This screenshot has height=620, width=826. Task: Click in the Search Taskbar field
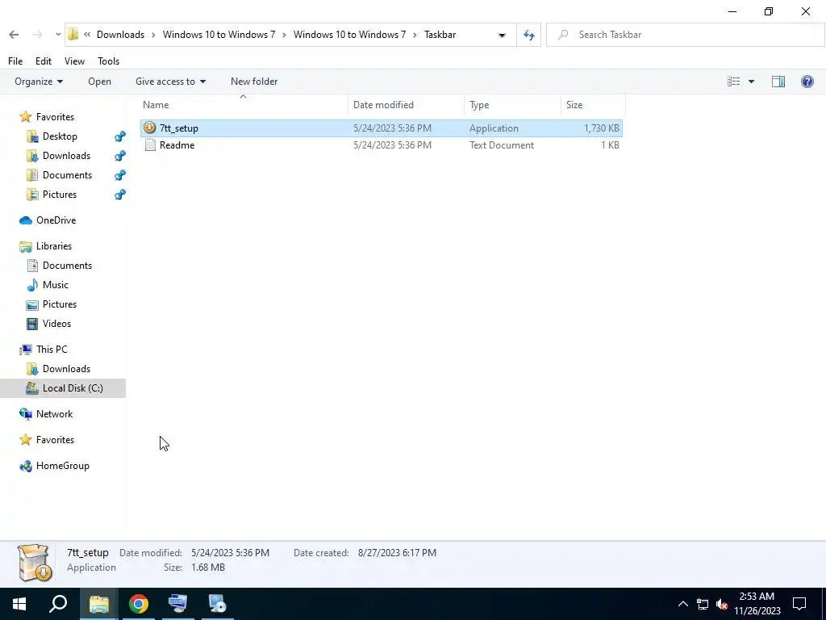point(685,35)
